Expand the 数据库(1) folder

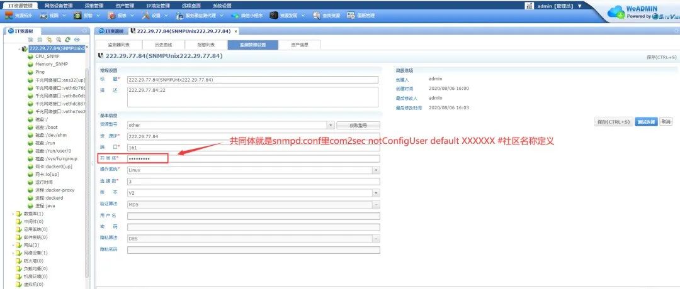[x=13, y=214]
